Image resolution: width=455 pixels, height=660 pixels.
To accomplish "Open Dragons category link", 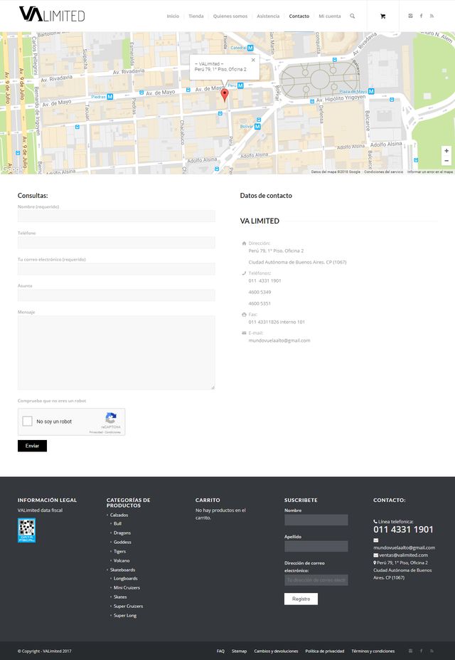I will [x=122, y=533].
